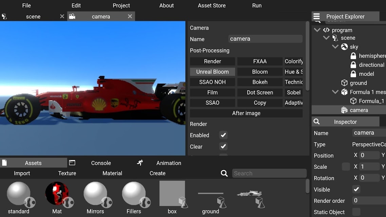Open the File menu
386x217 pixels.
point(26,5)
